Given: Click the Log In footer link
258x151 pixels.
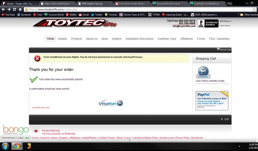Looking at the screenshot, I should point(127,138).
